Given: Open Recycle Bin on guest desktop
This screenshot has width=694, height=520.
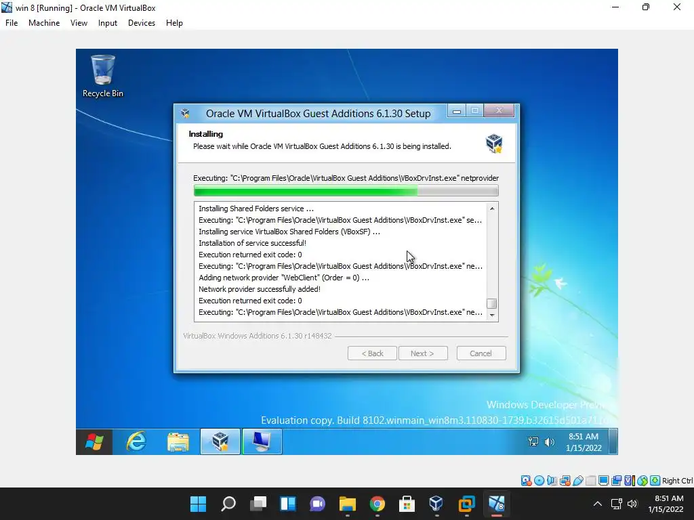Looking at the screenshot, I should 103,76.
